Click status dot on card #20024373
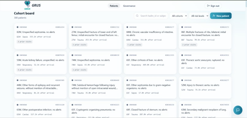This screenshot has width=247, height=118. click(182, 27)
